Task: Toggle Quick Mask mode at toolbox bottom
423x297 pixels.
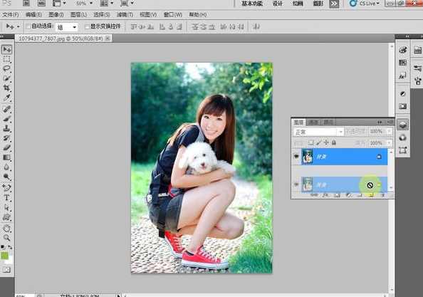Action: 6,269
